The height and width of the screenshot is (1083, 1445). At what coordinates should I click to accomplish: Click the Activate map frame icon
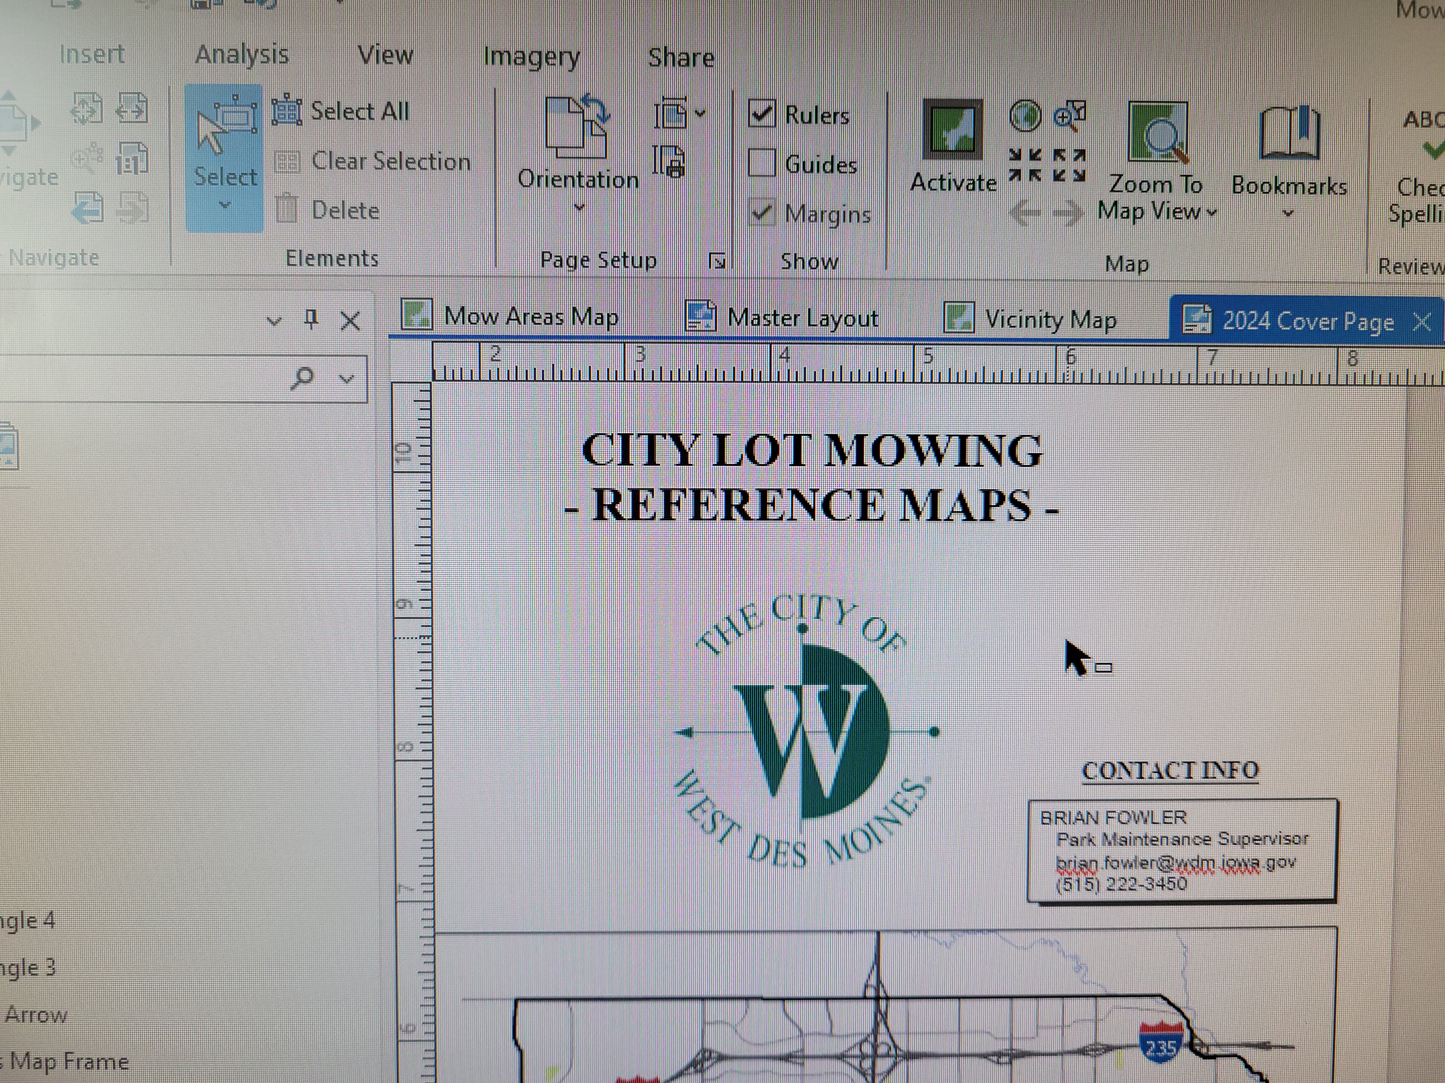coord(953,130)
